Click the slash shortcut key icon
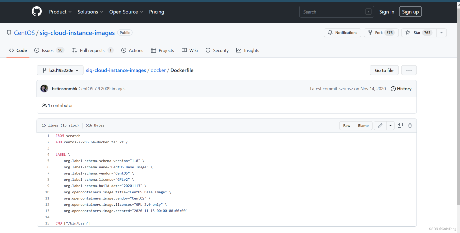This screenshot has height=233, width=460. (x=368, y=12)
